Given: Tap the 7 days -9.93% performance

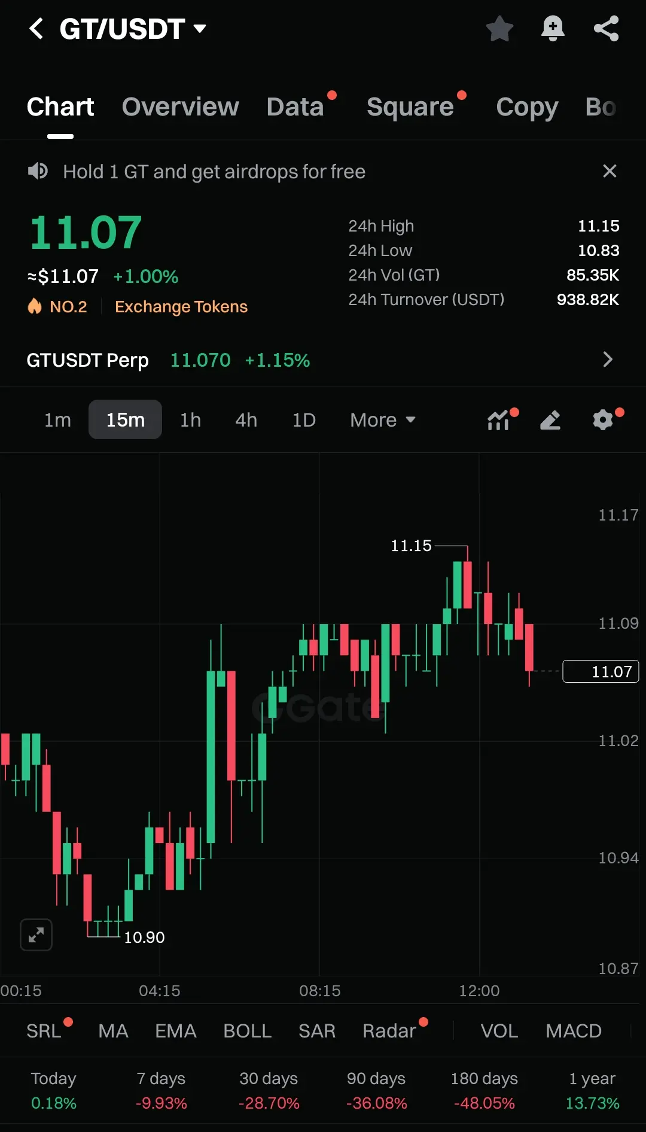Looking at the screenshot, I should click(161, 1091).
